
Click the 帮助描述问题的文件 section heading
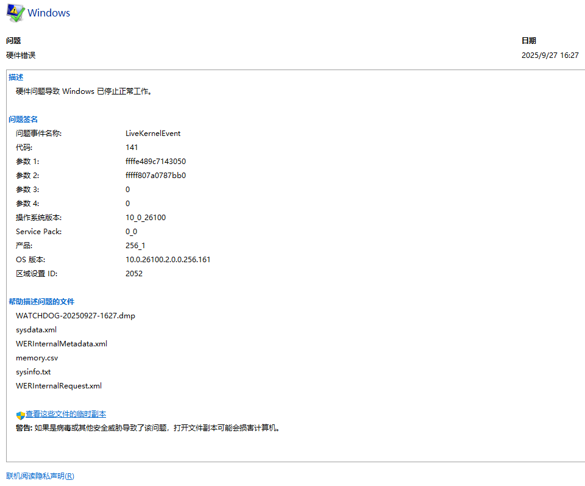point(41,302)
